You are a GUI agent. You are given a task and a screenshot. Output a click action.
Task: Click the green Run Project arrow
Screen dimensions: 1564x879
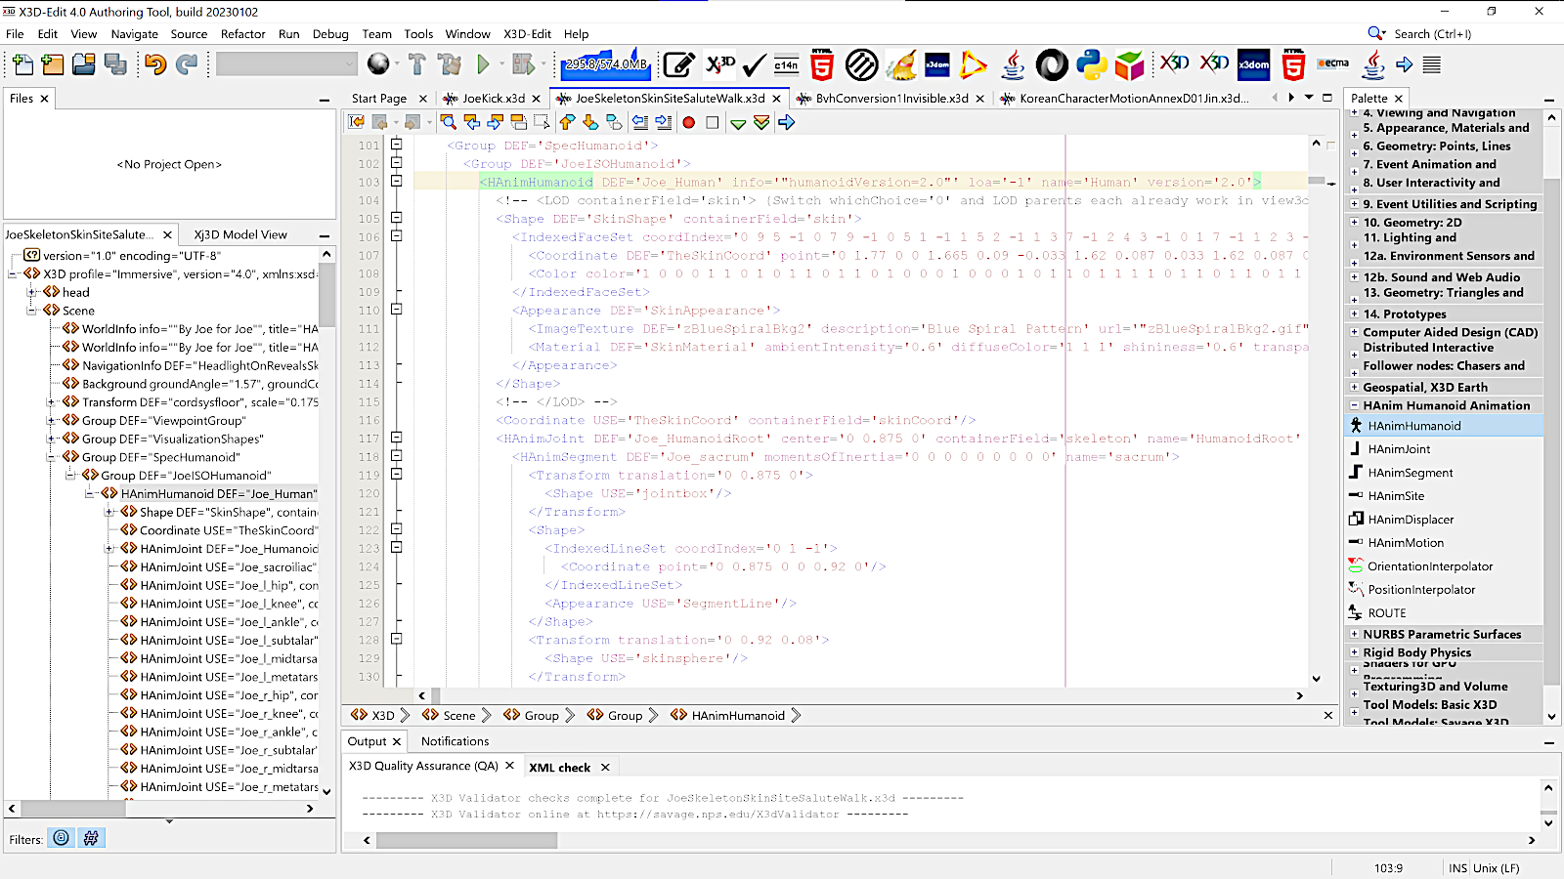click(483, 64)
